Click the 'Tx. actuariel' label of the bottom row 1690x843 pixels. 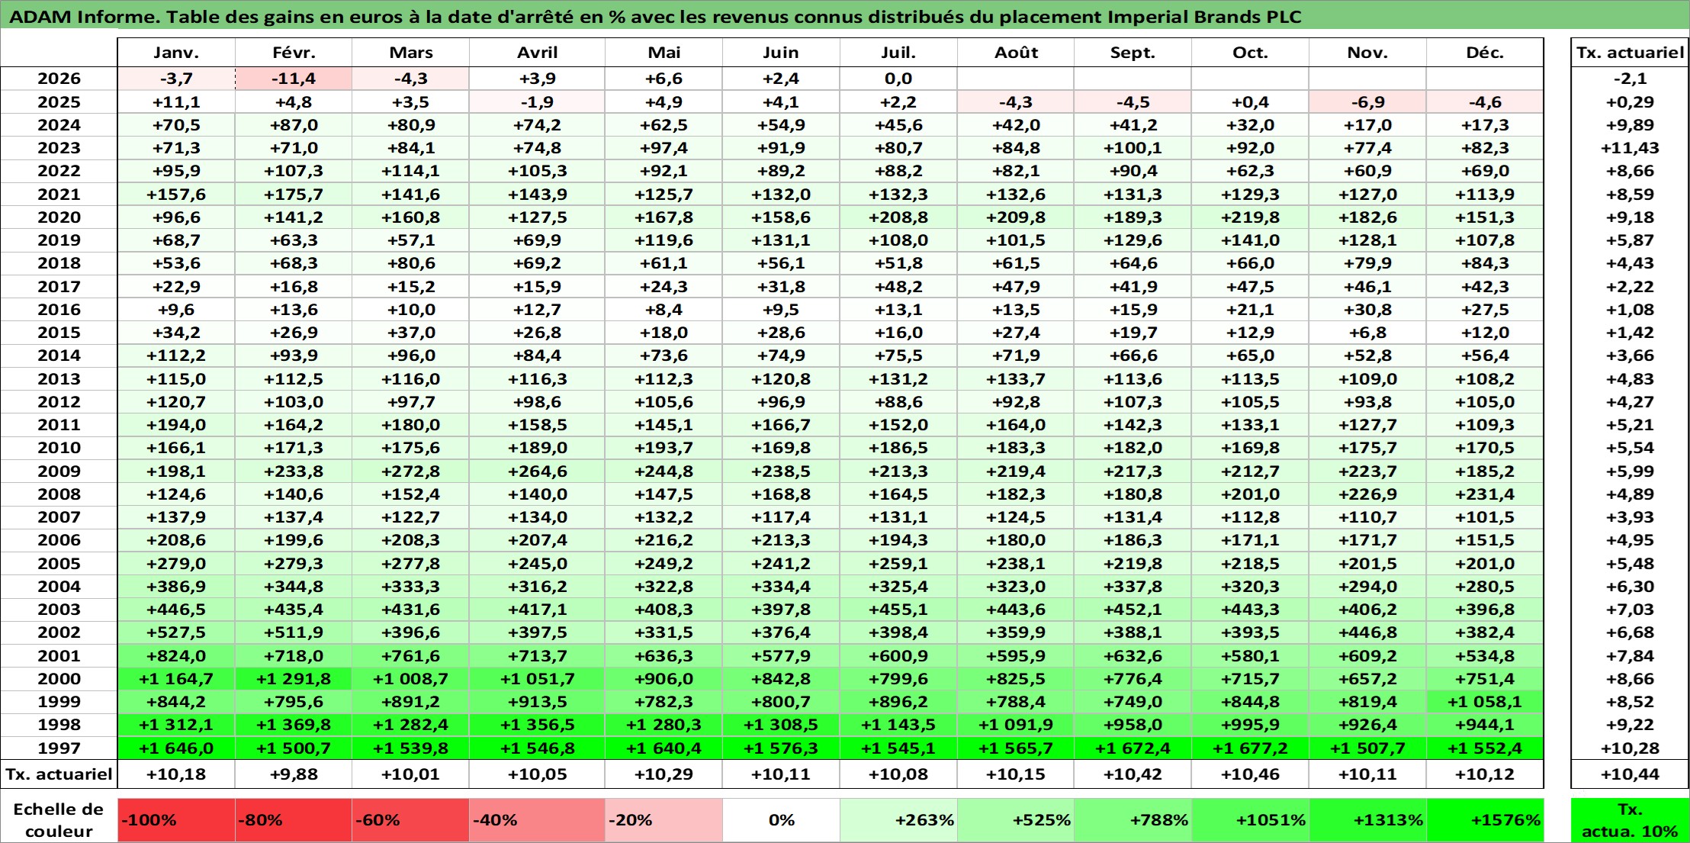coord(59,774)
